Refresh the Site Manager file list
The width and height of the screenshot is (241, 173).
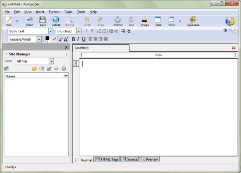[34, 68]
